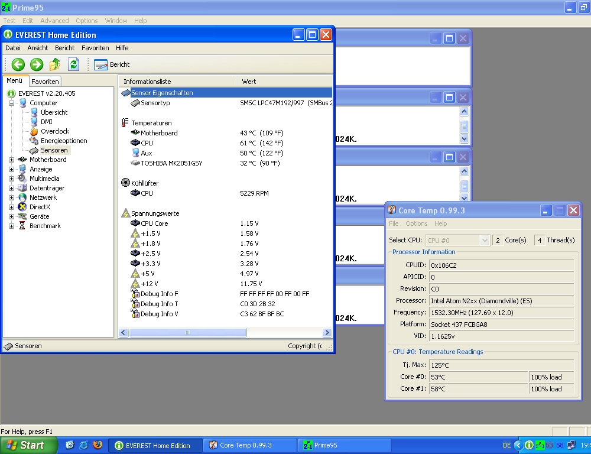Click the horizontal scrollbar thumb in the EVEREST list

(188, 333)
